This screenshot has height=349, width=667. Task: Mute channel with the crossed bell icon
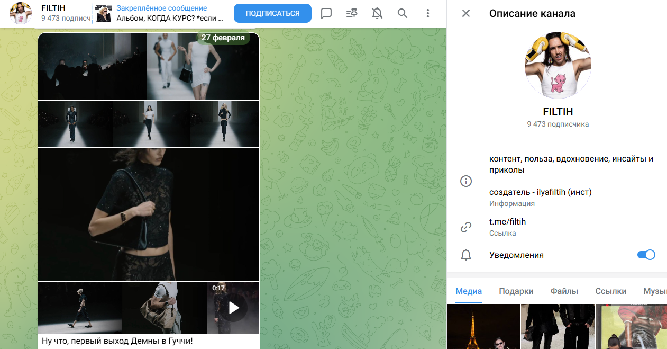point(377,13)
